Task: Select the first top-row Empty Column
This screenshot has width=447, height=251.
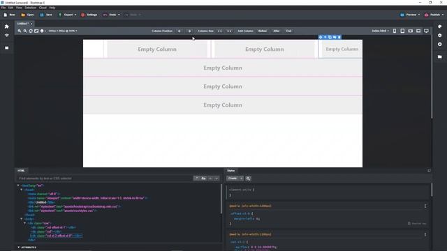Action: [157, 50]
